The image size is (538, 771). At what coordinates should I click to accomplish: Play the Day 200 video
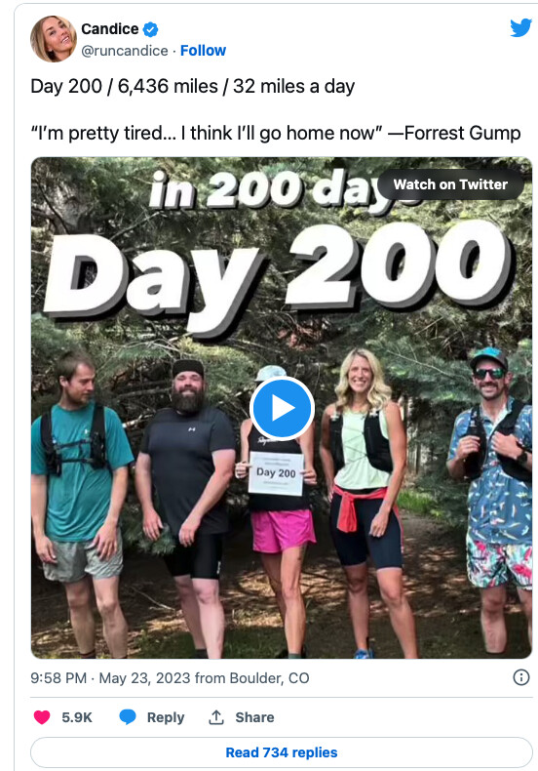[x=282, y=408]
